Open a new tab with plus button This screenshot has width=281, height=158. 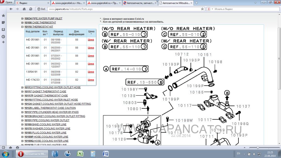[196, 3]
